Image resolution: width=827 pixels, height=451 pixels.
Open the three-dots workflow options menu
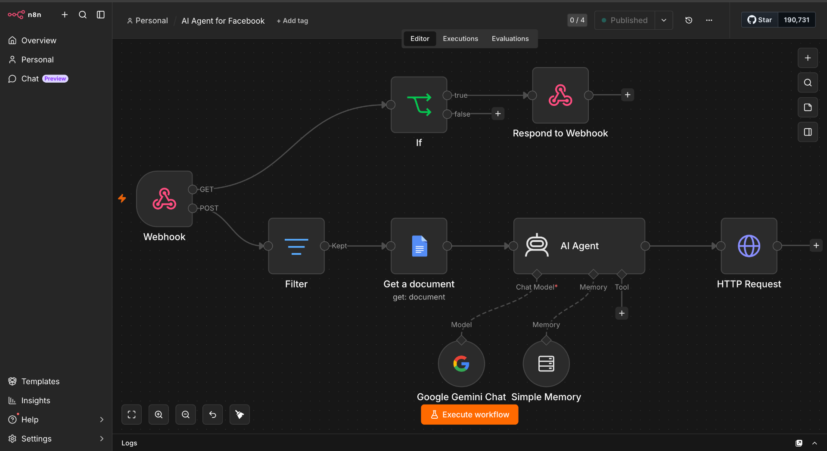(709, 20)
